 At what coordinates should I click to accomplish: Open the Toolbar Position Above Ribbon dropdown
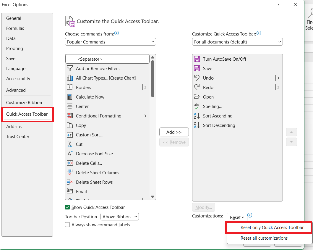pyautogui.click(x=120, y=217)
